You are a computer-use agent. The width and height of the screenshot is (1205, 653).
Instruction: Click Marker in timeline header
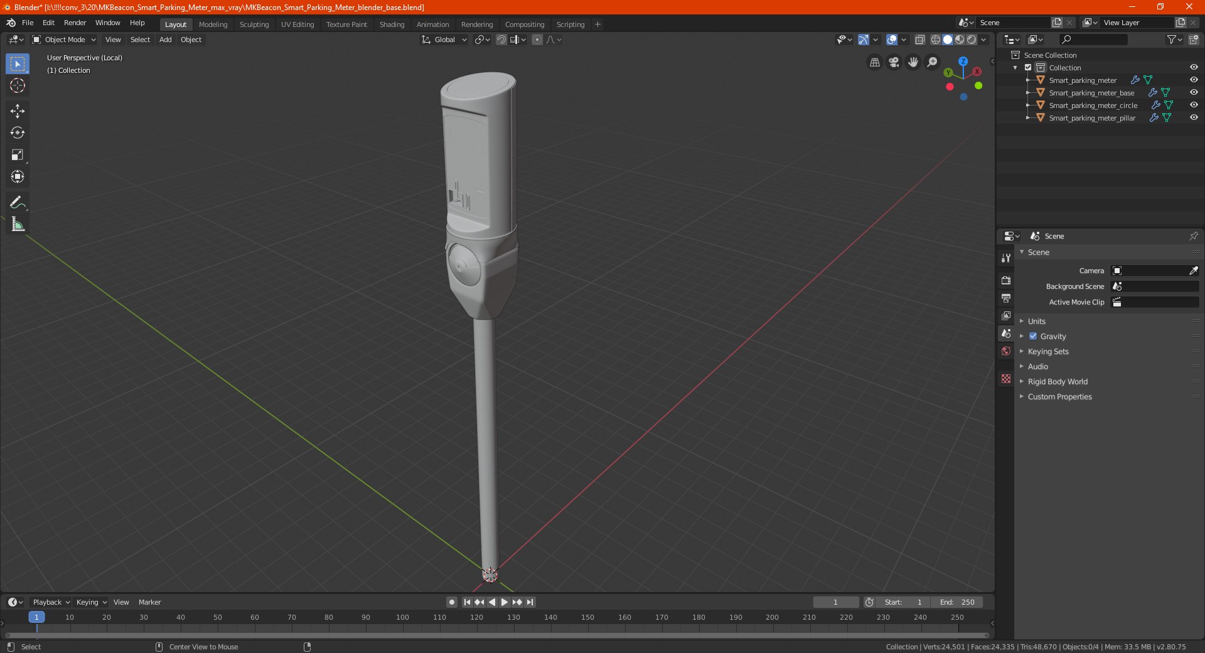pyautogui.click(x=149, y=602)
